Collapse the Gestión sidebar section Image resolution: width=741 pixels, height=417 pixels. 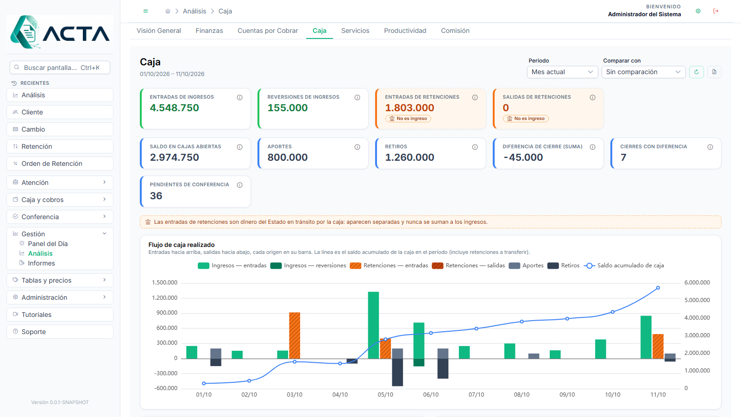tap(60, 234)
